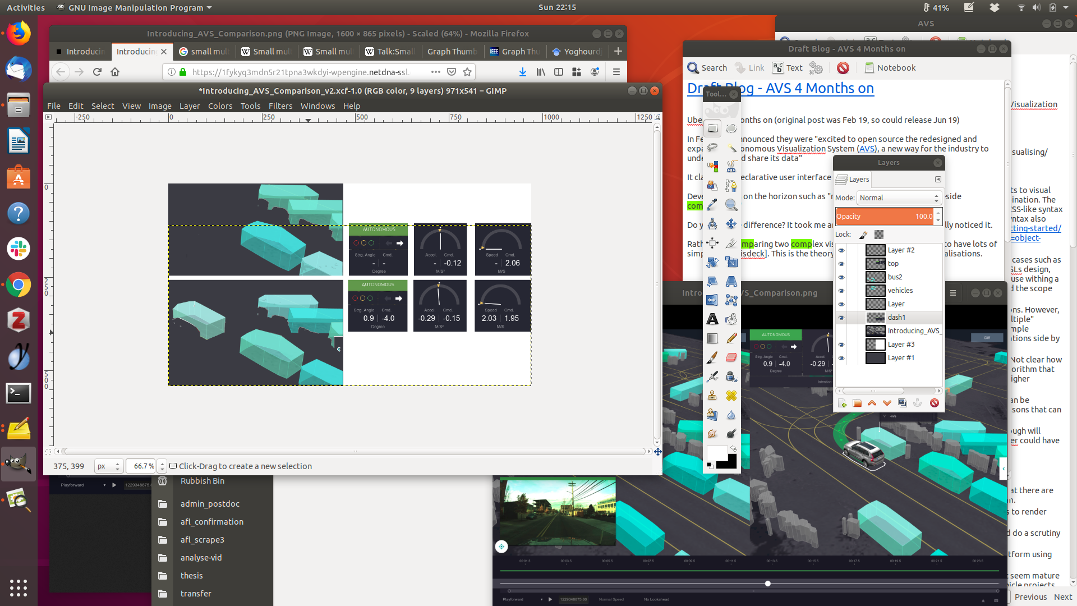This screenshot has height=606, width=1077.
Task: Hide the bus2 layer
Action: click(x=841, y=277)
